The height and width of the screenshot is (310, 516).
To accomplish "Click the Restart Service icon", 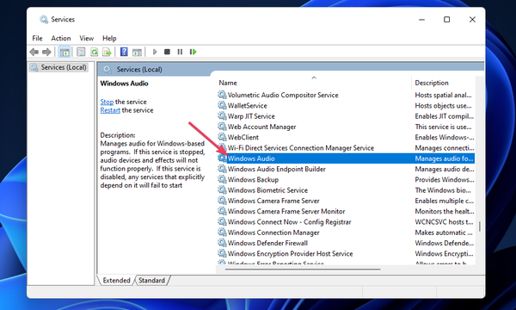I will click(x=193, y=52).
